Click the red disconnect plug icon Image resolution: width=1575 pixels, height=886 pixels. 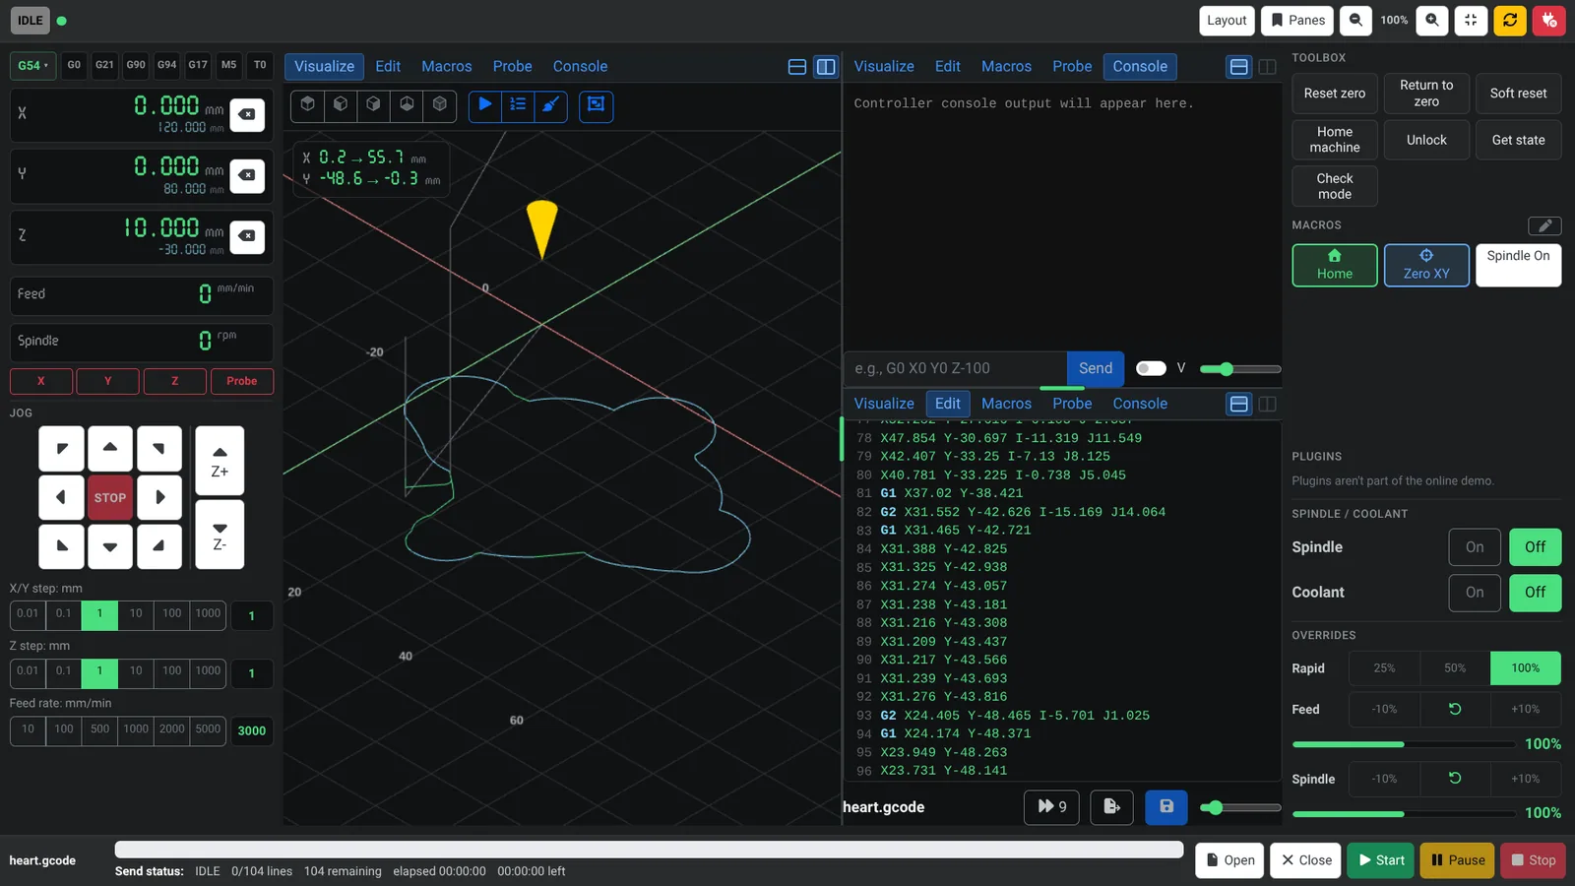[1549, 20]
